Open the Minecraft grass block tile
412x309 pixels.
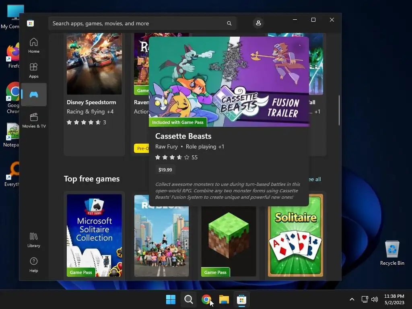click(229, 241)
